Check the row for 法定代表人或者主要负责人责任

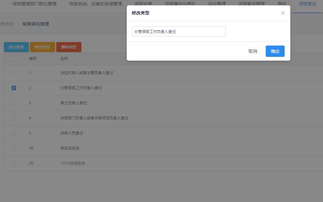(x=14, y=73)
